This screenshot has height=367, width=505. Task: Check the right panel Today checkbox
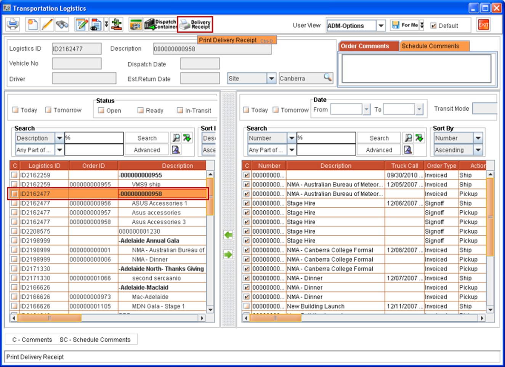[246, 110]
